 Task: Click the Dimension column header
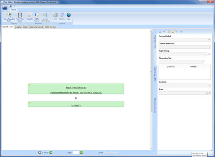(x=171, y=67)
